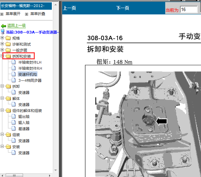Open 变速器 under the 拆卸 folder

(24, 93)
